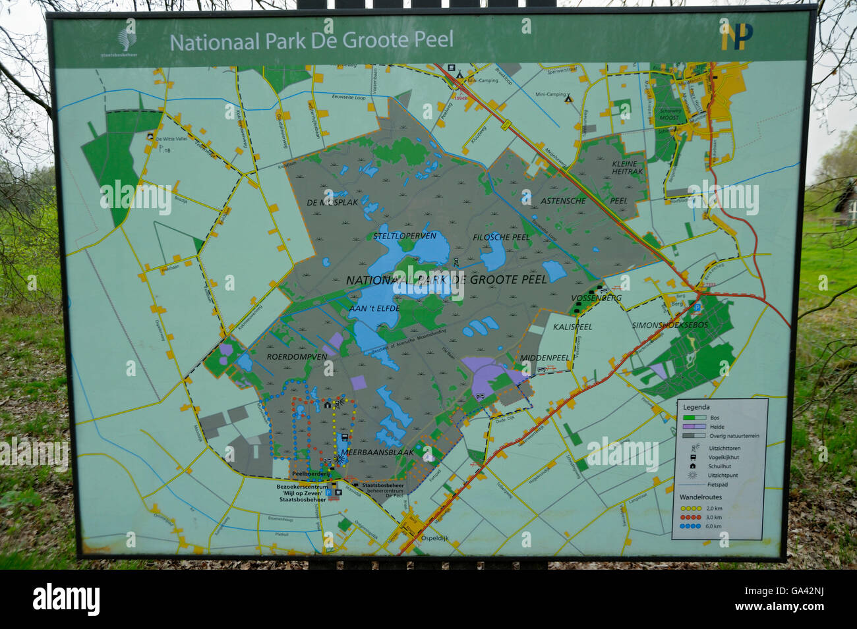Click the DE MOSPLAK area label
This screenshot has width=857, height=629.
click(x=333, y=202)
